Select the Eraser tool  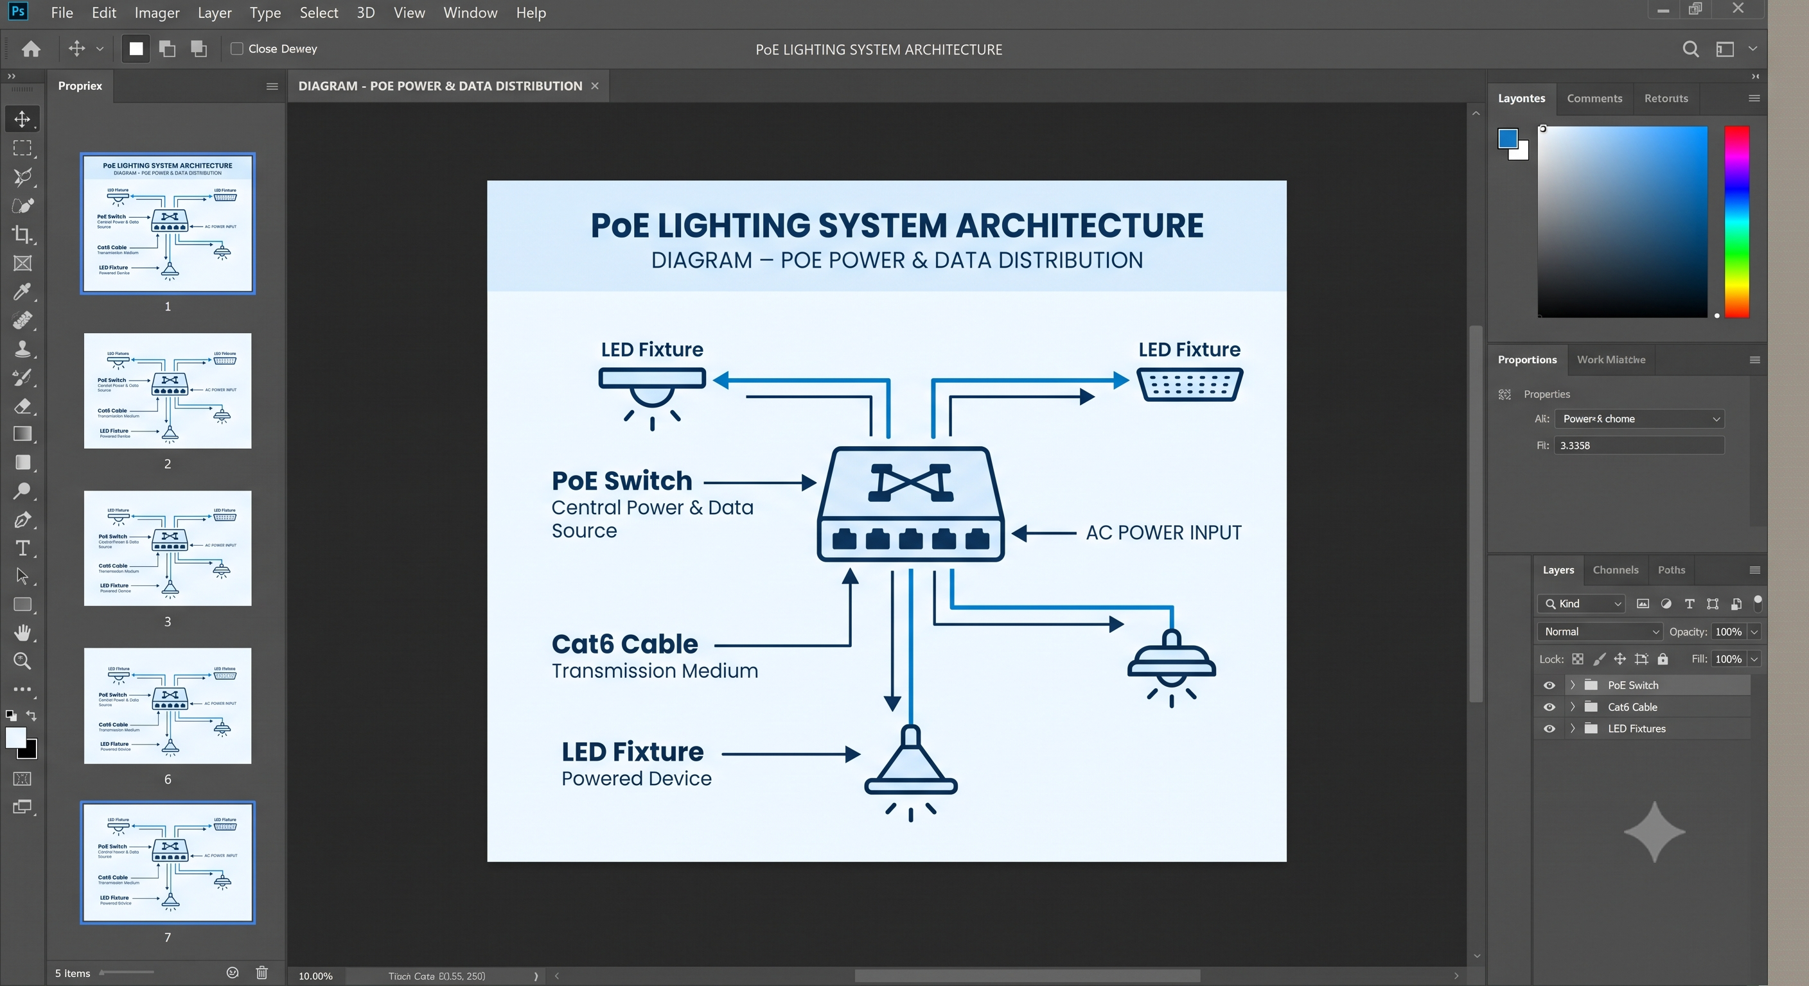[22, 406]
